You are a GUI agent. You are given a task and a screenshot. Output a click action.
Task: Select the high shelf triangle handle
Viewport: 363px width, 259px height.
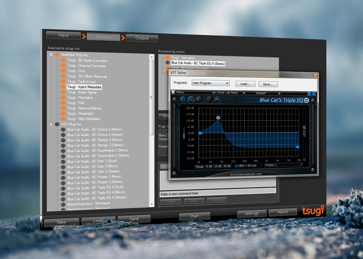[x=297, y=147]
